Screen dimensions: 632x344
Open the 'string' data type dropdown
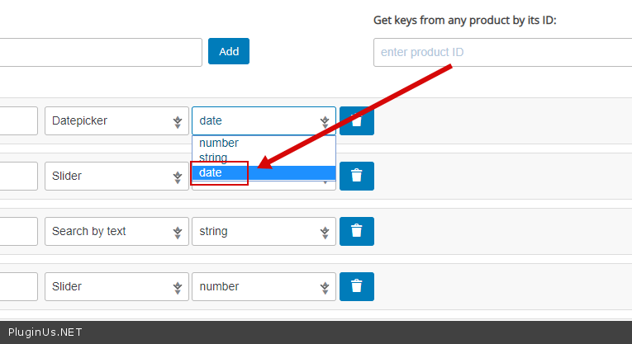(264, 231)
